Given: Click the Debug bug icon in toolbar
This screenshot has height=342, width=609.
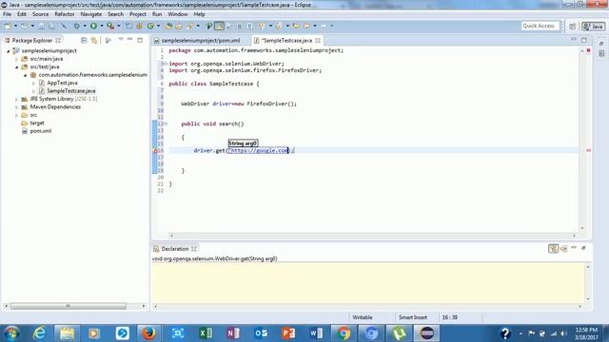Looking at the screenshot, I should point(77,26).
